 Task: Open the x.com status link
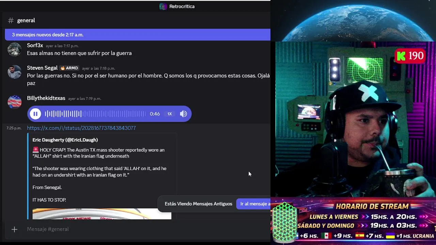(x=81, y=128)
